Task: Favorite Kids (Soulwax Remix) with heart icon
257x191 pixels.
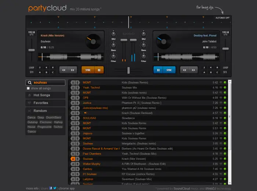Action: (x=221, y=82)
